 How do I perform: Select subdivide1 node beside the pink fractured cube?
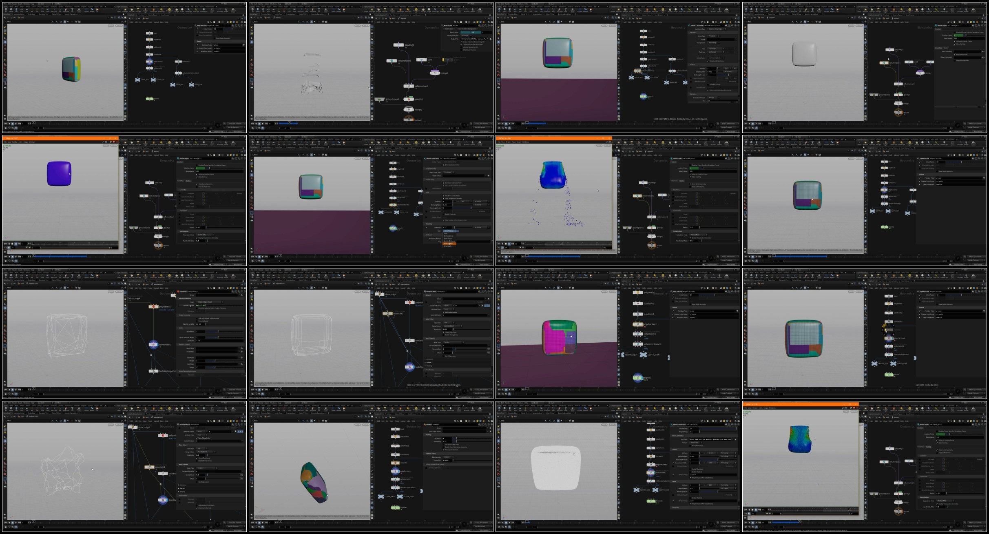tap(638, 304)
